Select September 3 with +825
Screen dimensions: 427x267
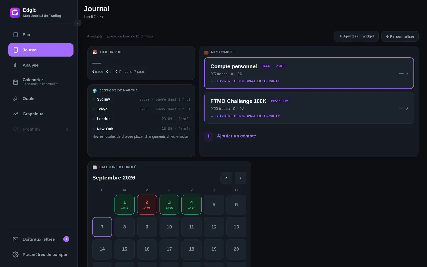tap(169, 205)
